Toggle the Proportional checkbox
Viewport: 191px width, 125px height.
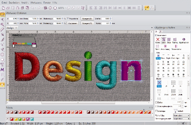[68, 19]
